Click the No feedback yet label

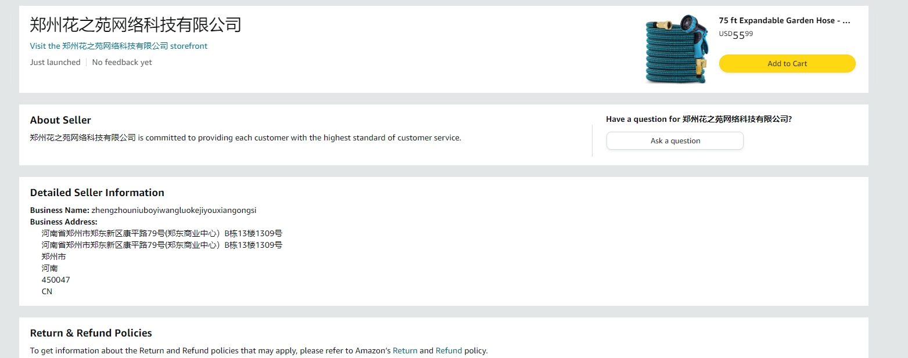coord(122,62)
